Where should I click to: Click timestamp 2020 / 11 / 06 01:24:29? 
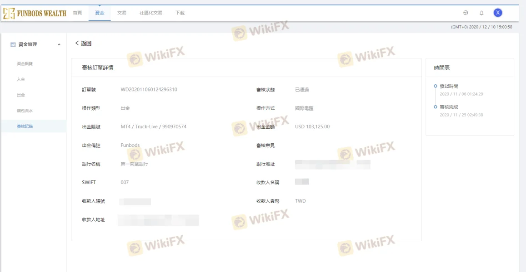(x=461, y=94)
